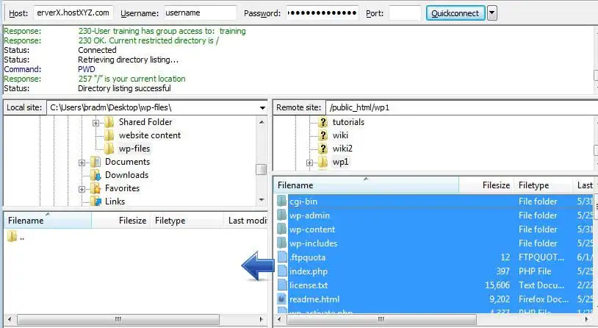Click the wiki unknown-folder question icon

click(x=323, y=135)
